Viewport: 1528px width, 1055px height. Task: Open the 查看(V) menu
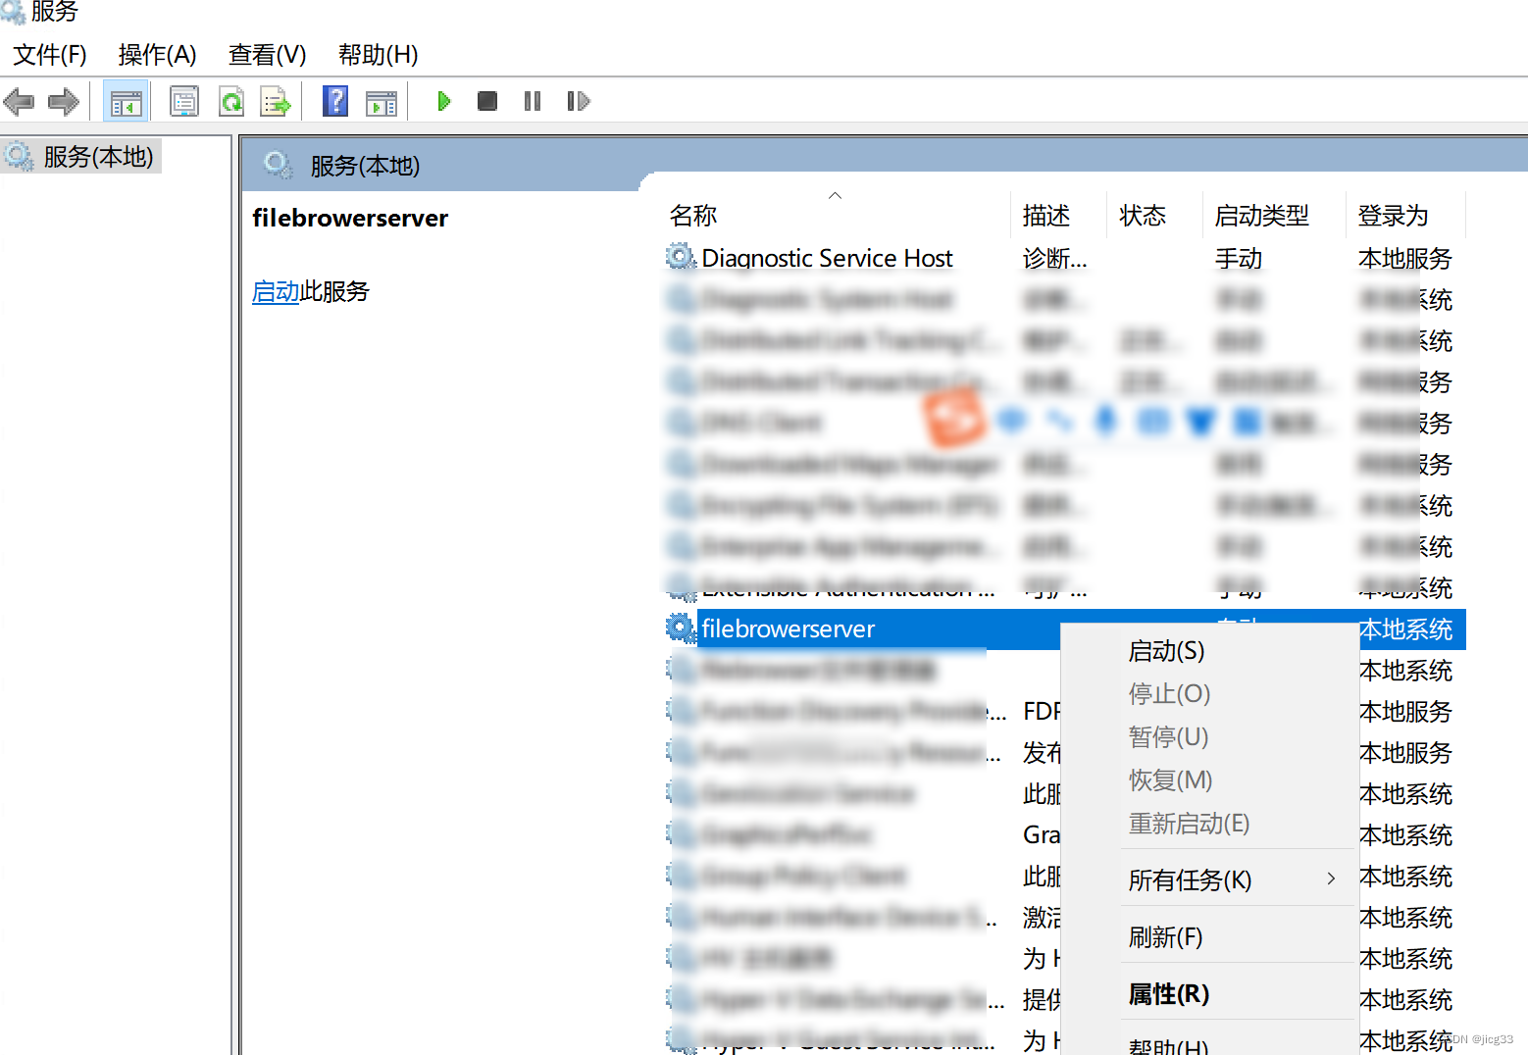266,54
